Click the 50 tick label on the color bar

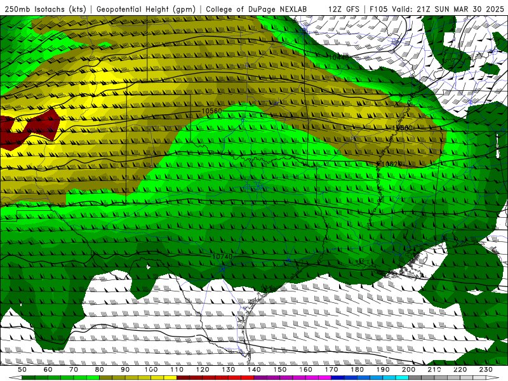coord(22,370)
